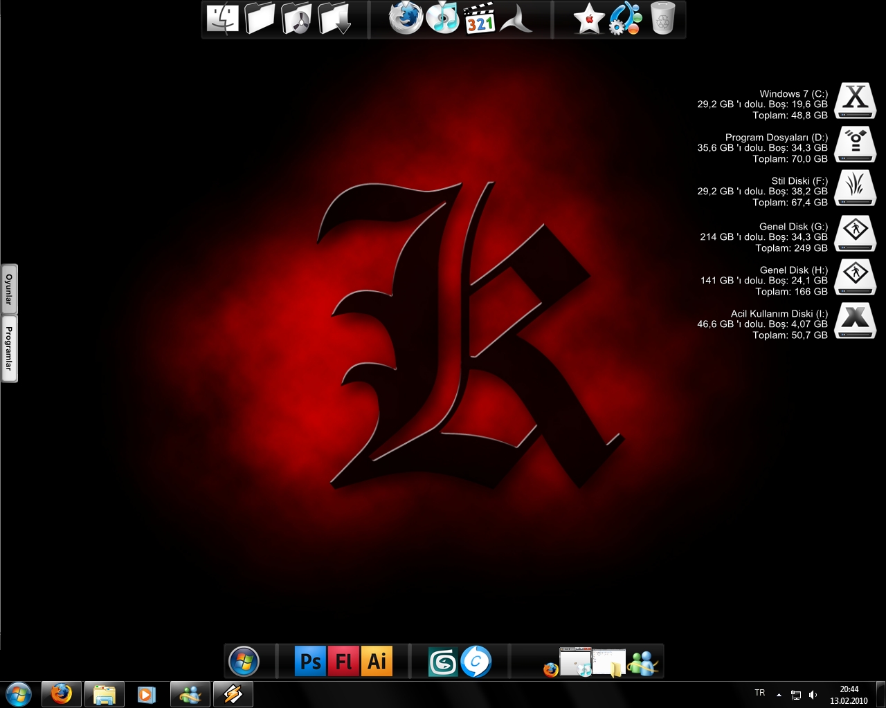Launch iTunes music note disc icon

tap(443, 19)
